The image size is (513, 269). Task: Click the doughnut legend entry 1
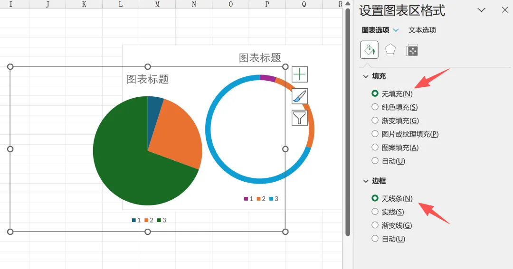click(248, 199)
